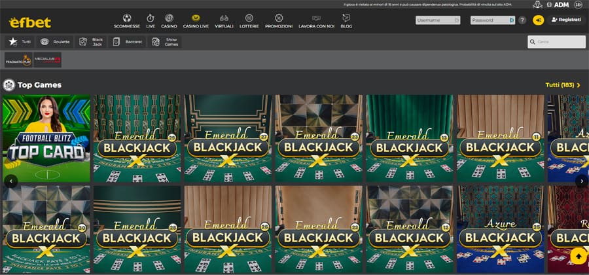Open Football Blitz Top Card game
The image size is (589, 275).
click(x=46, y=139)
